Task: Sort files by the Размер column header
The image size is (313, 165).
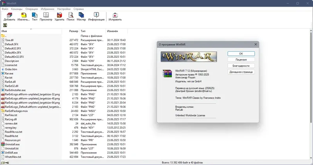Action: [74, 31]
